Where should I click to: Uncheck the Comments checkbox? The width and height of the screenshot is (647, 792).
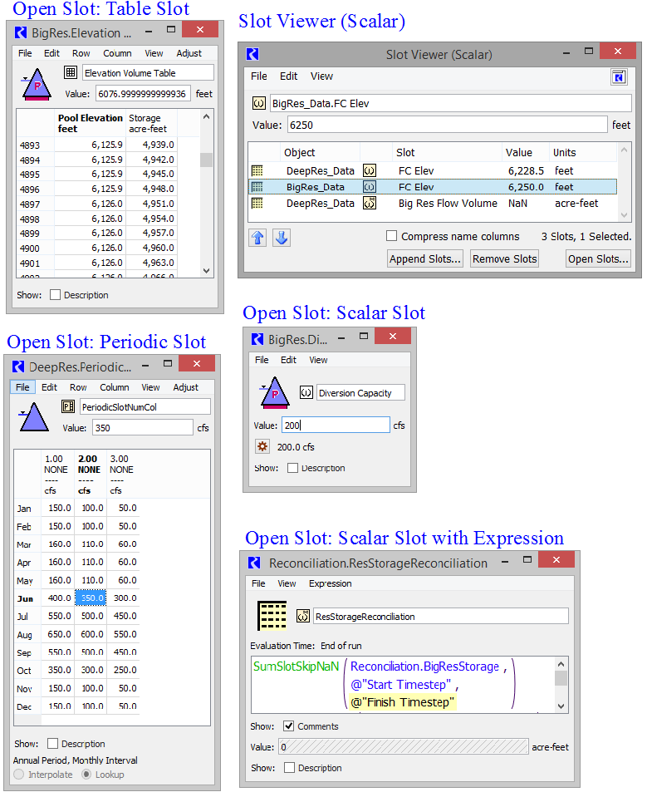click(288, 726)
